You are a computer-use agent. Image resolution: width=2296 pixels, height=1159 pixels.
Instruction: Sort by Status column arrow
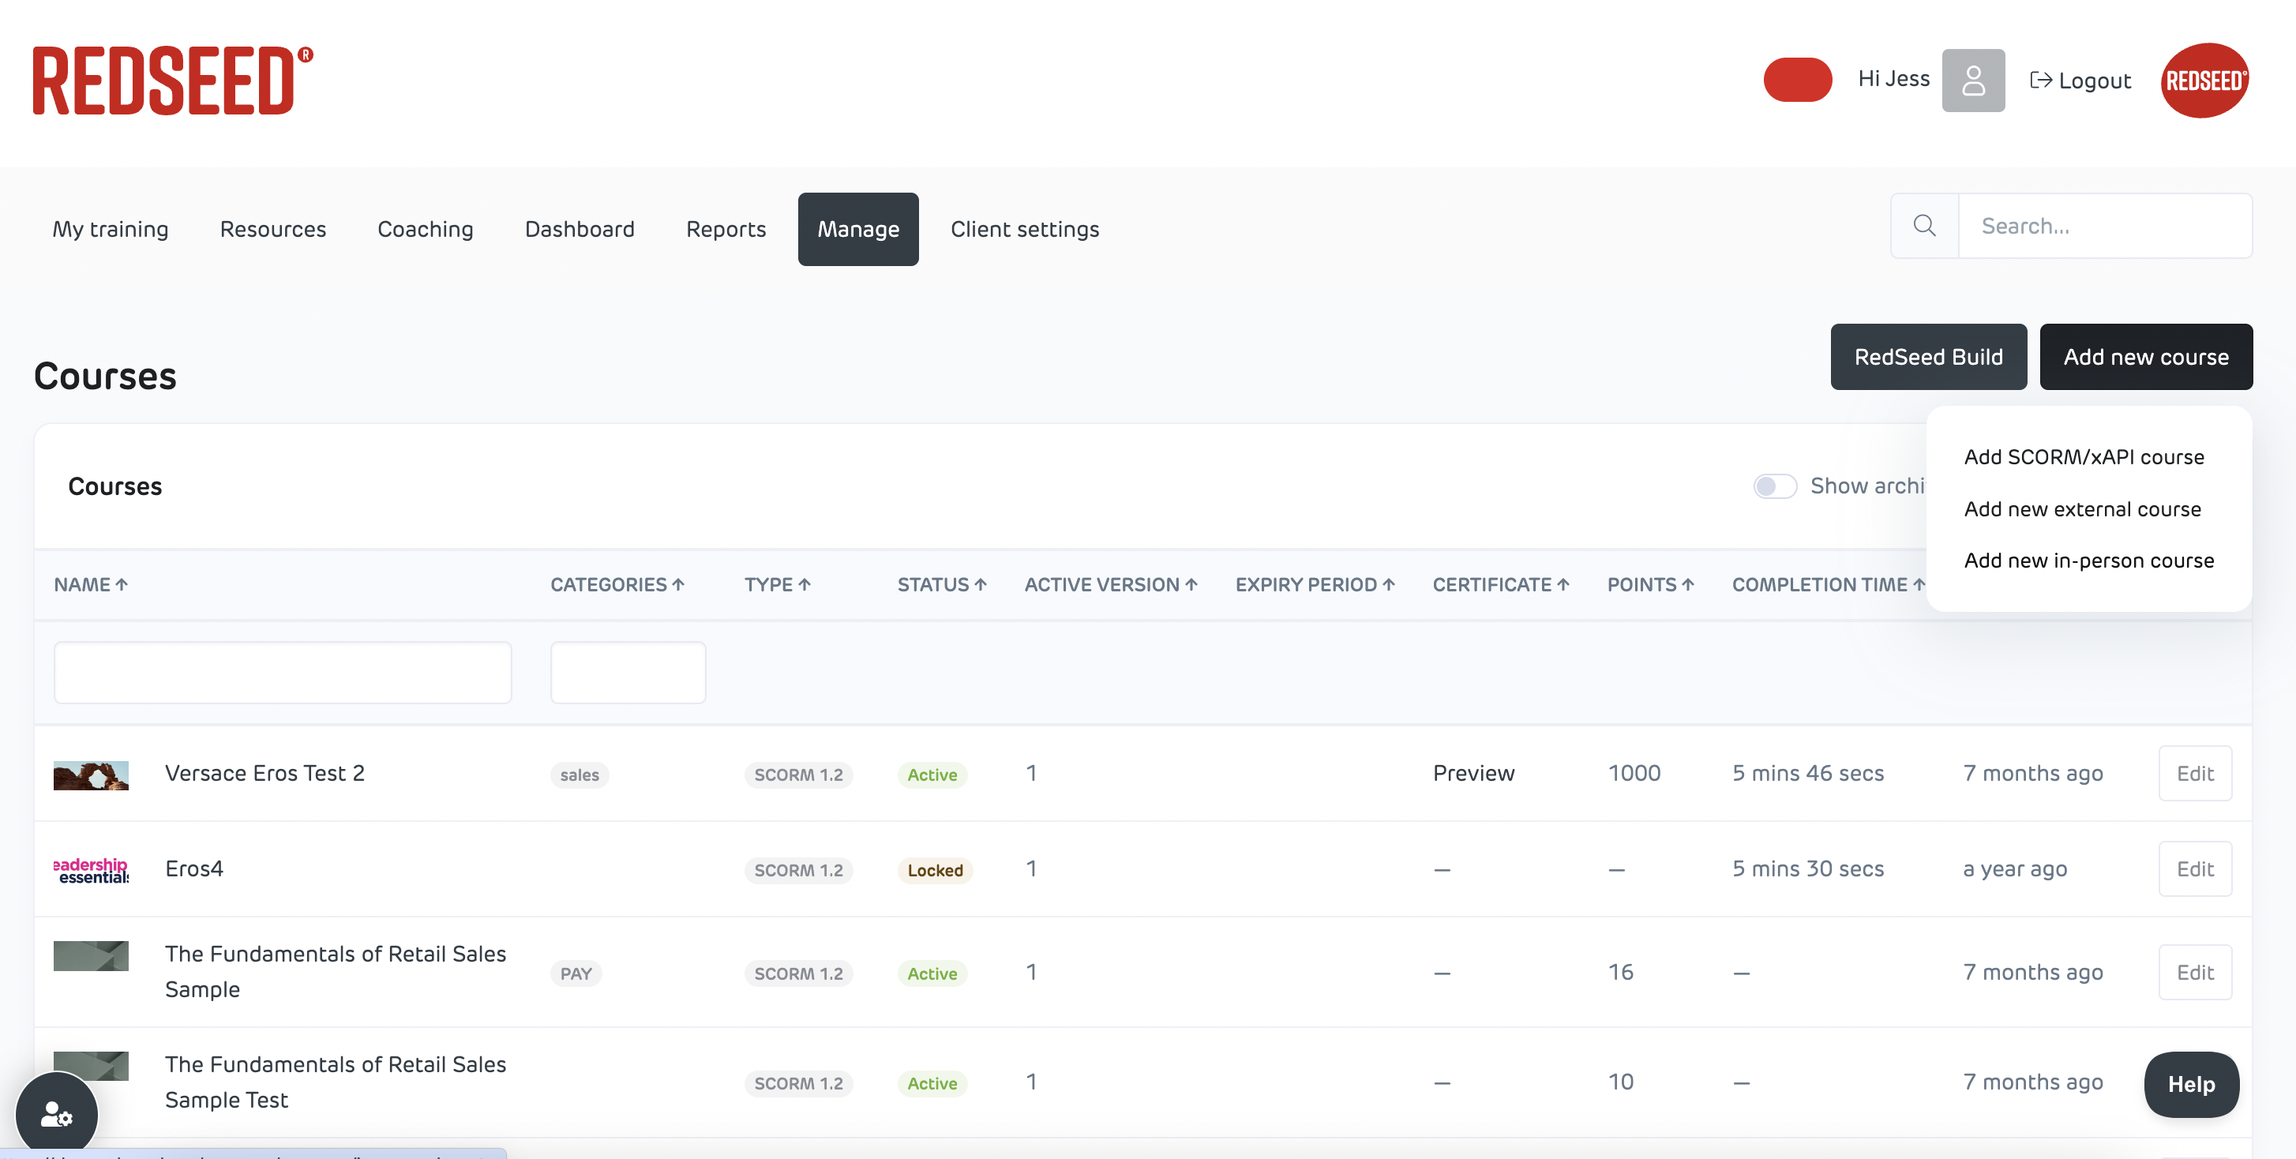click(981, 585)
